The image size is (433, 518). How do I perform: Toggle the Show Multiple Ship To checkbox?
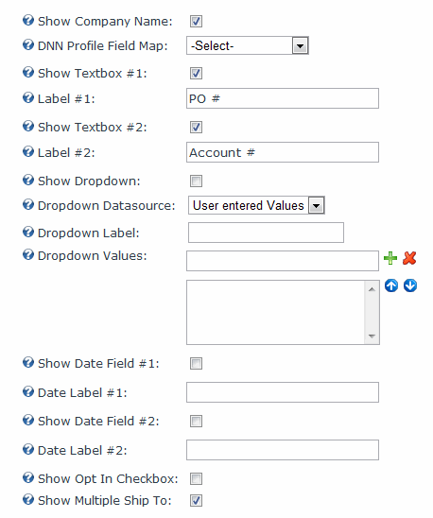tap(196, 500)
